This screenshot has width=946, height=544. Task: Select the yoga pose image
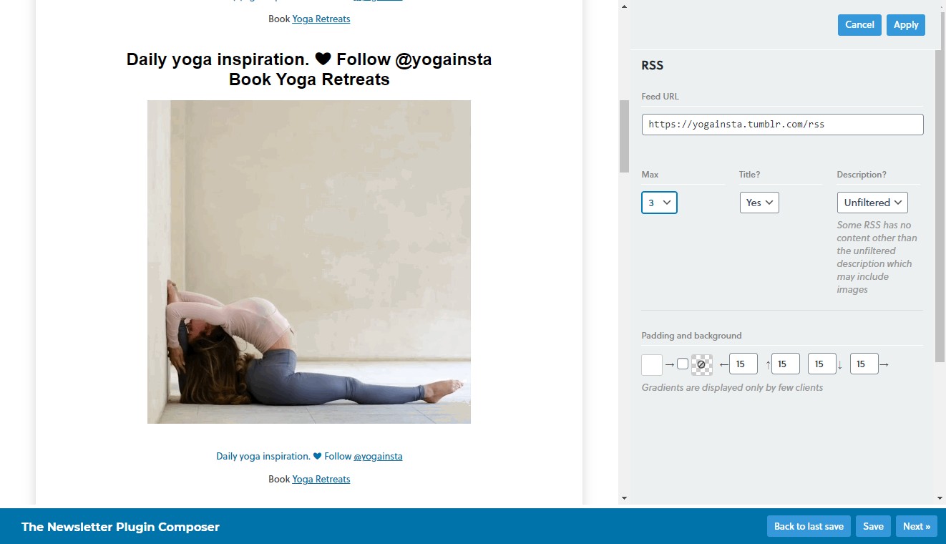(309, 262)
